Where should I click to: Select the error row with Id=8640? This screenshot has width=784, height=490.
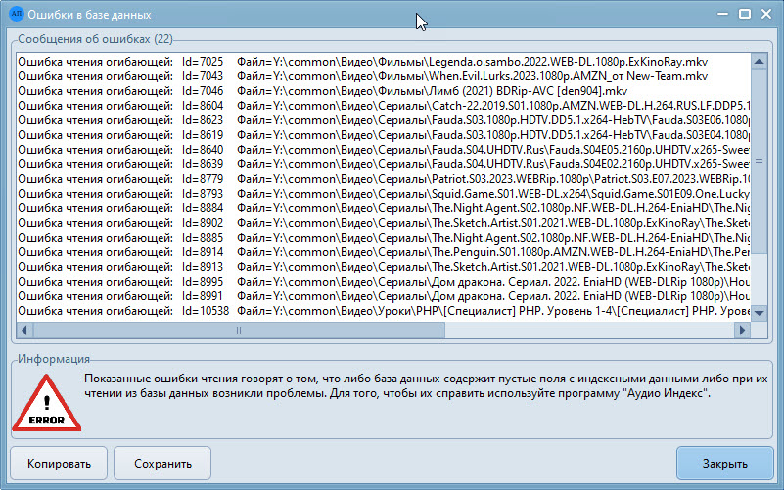coord(384,150)
